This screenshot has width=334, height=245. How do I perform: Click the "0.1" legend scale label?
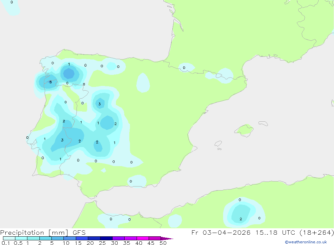(6, 243)
